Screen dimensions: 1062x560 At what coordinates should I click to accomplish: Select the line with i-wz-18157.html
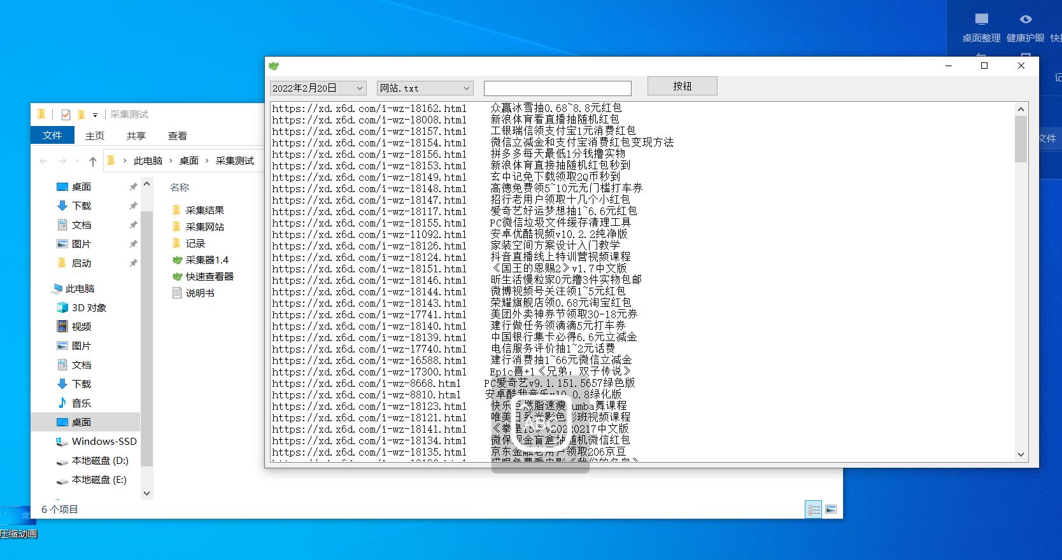click(x=454, y=131)
